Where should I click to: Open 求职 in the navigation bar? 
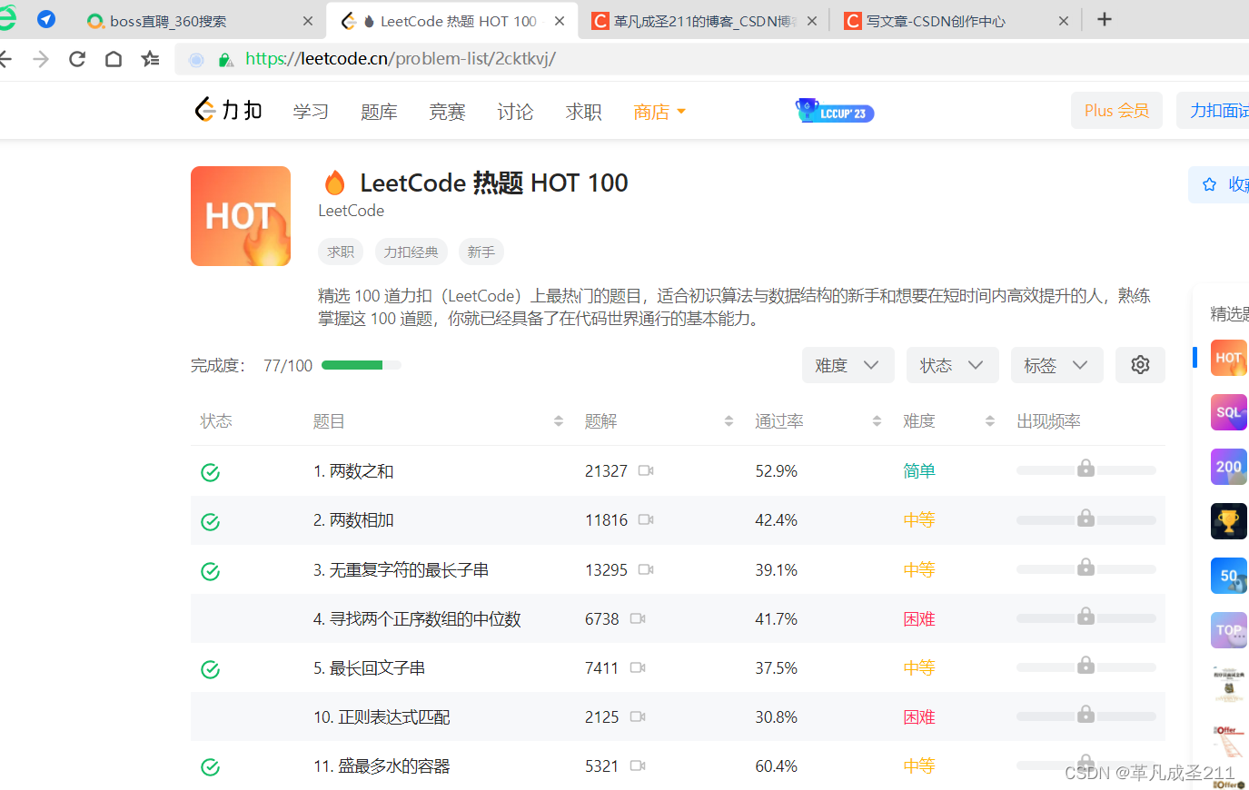click(583, 112)
